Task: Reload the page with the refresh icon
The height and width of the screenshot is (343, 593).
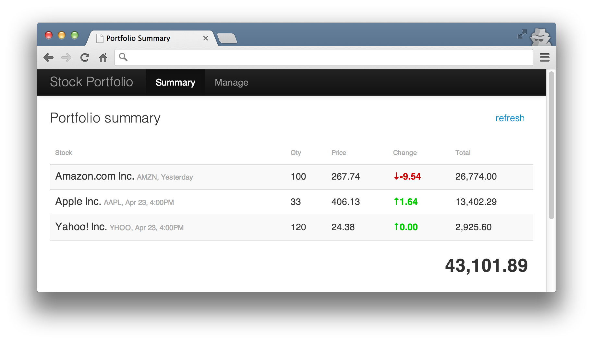Action: [x=85, y=58]
